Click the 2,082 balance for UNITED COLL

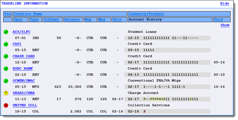point(76,112)
